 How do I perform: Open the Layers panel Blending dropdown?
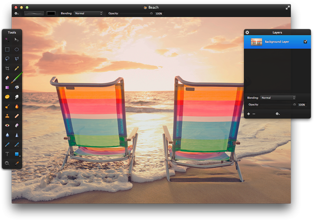click(278, 98)
